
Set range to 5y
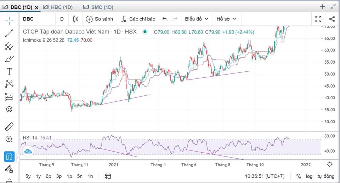(28, 176)
